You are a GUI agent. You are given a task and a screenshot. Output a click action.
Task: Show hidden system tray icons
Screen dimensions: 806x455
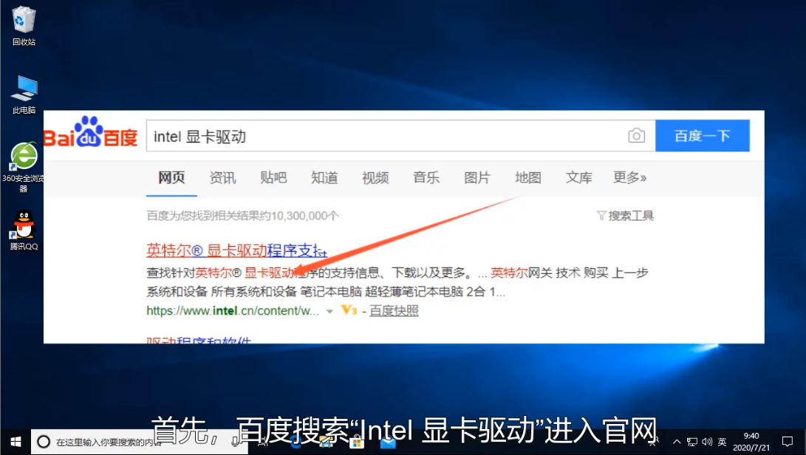coord(677,442)
